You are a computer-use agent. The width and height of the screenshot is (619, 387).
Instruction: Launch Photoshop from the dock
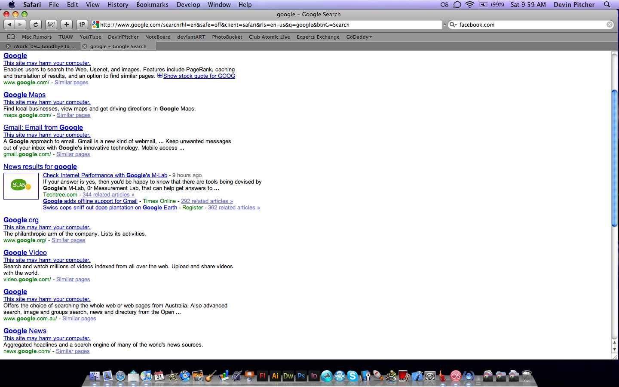click(x=301, y=376)
